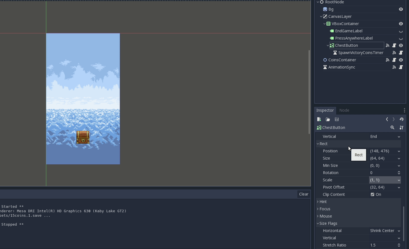This screenshot has width=409, height=249.
Task: Toggle visibility of the VBoxContainer node
Action: [x=401, y=24]
